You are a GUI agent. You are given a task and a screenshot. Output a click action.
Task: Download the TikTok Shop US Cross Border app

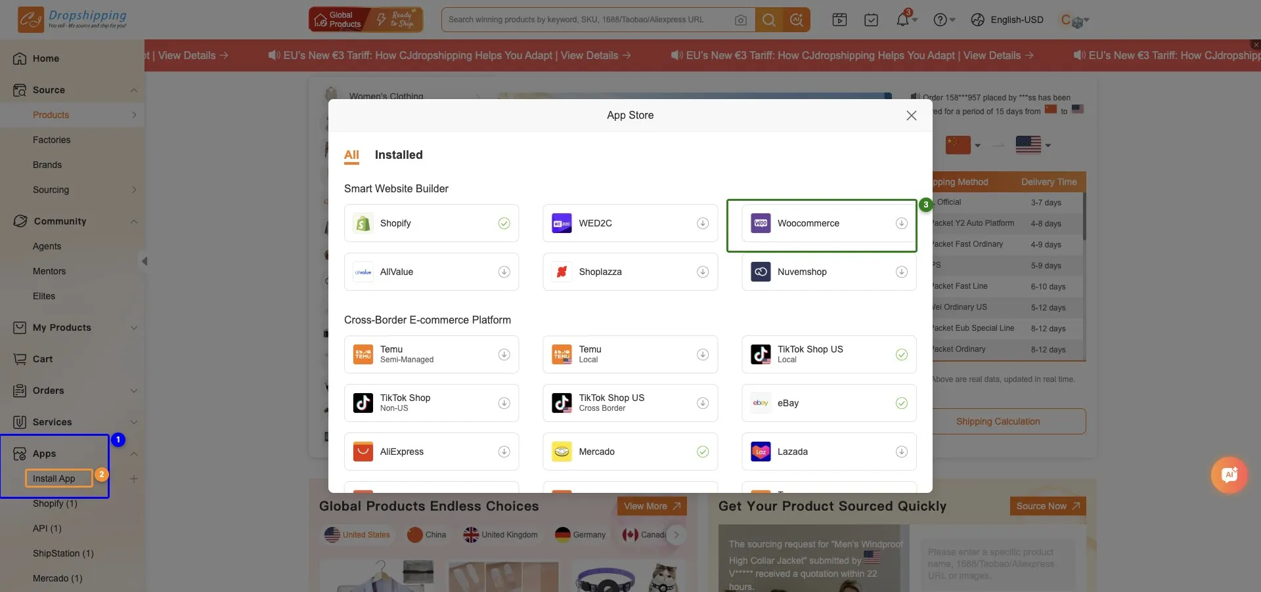pos(703,403)
